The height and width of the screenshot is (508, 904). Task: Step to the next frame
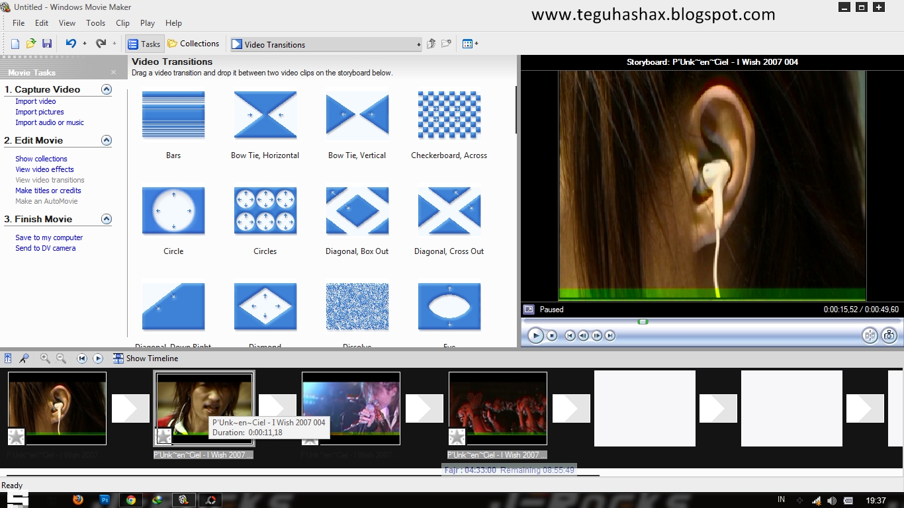pos(597,336)
